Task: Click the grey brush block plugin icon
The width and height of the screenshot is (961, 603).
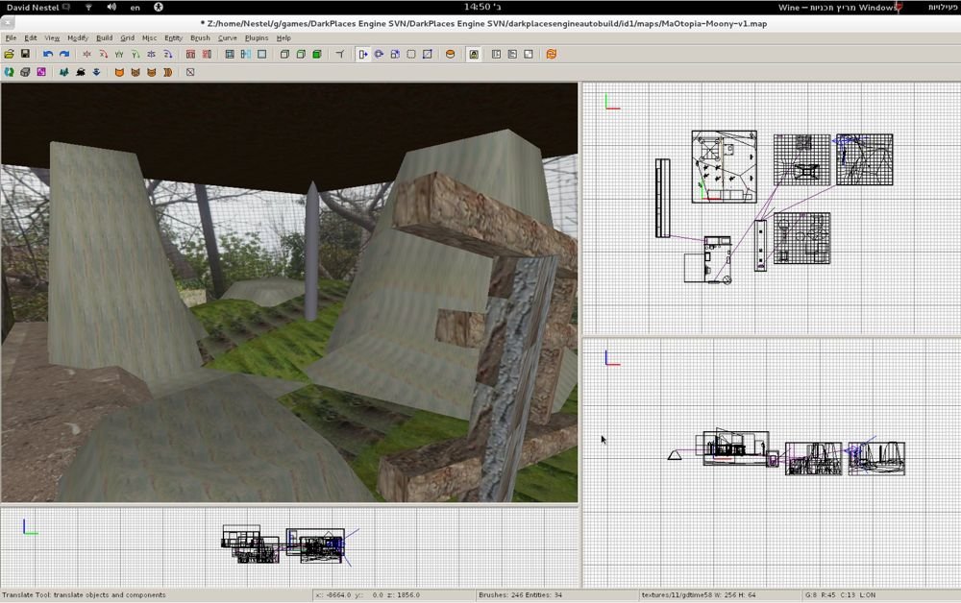Action: pyautogui.click(x=25, y=72)
